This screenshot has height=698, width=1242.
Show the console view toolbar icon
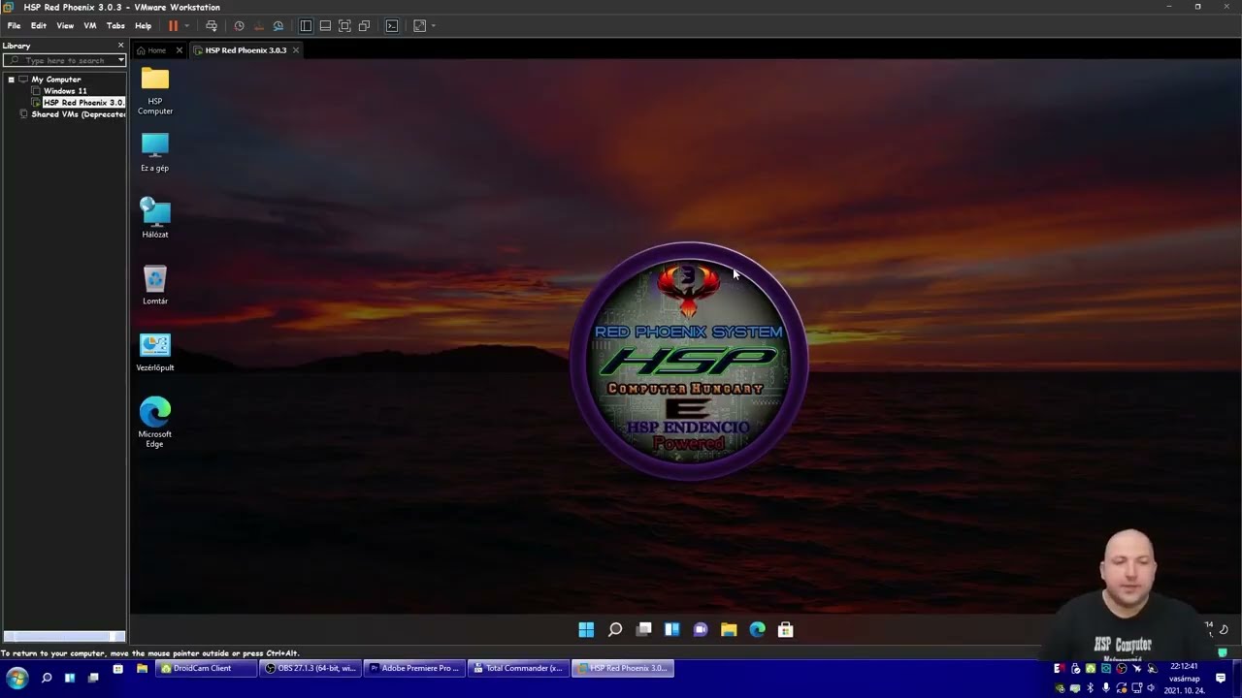[392, 26]
